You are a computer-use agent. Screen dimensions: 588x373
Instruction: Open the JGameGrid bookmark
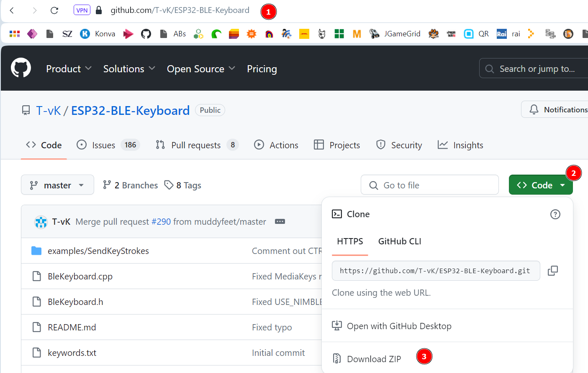[x=395, y=34]
